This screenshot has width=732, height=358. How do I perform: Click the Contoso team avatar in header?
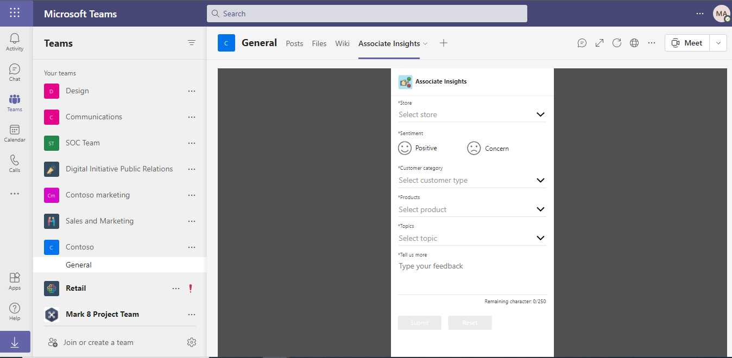[x=226, y=43]
